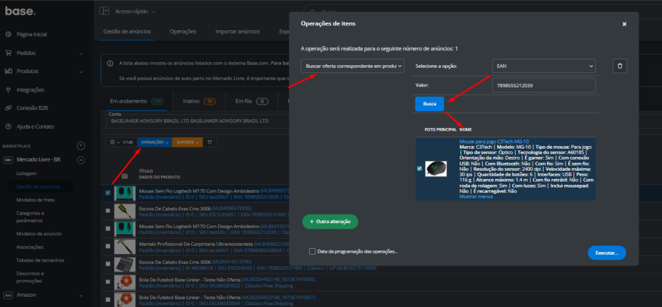Click the Conexão B2B link icon

(8, 108)
